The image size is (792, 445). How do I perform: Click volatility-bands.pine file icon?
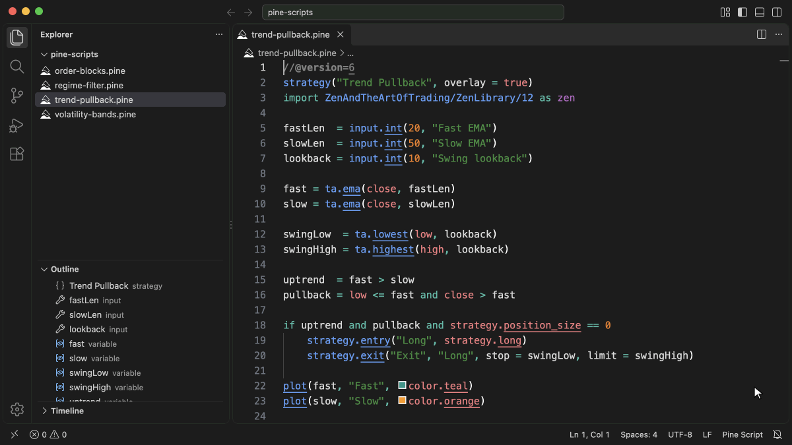pyautogui.click(x=46, y=115)
